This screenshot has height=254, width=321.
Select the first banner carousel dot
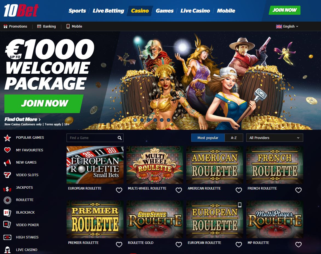[135, 120]
